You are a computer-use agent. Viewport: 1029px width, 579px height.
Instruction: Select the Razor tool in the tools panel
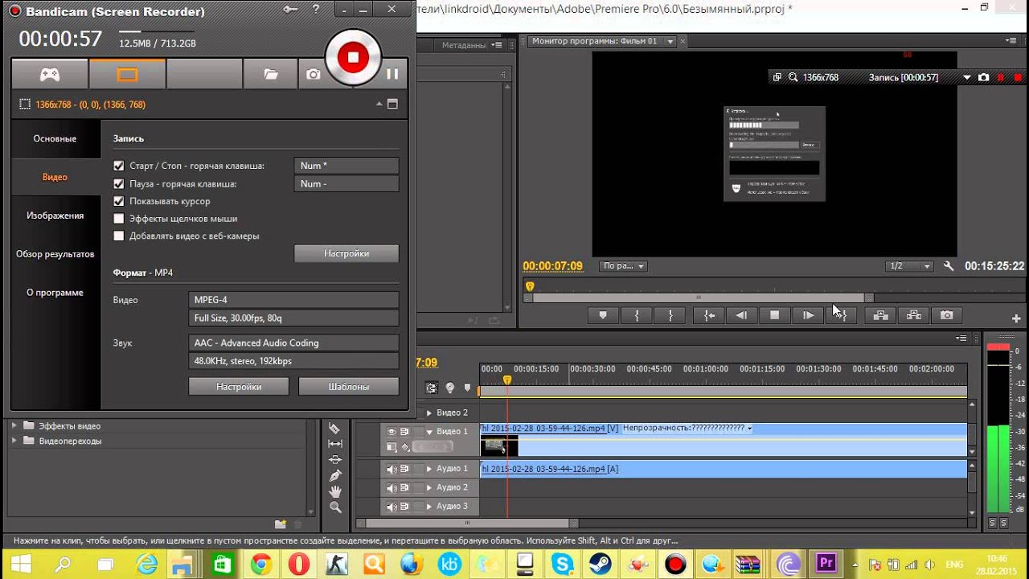click(335, 429)
